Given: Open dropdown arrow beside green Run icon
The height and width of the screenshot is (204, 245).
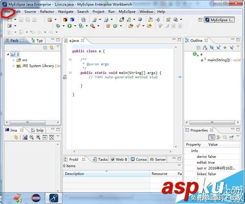Looking at the screenshot, I should click(75, 26).
